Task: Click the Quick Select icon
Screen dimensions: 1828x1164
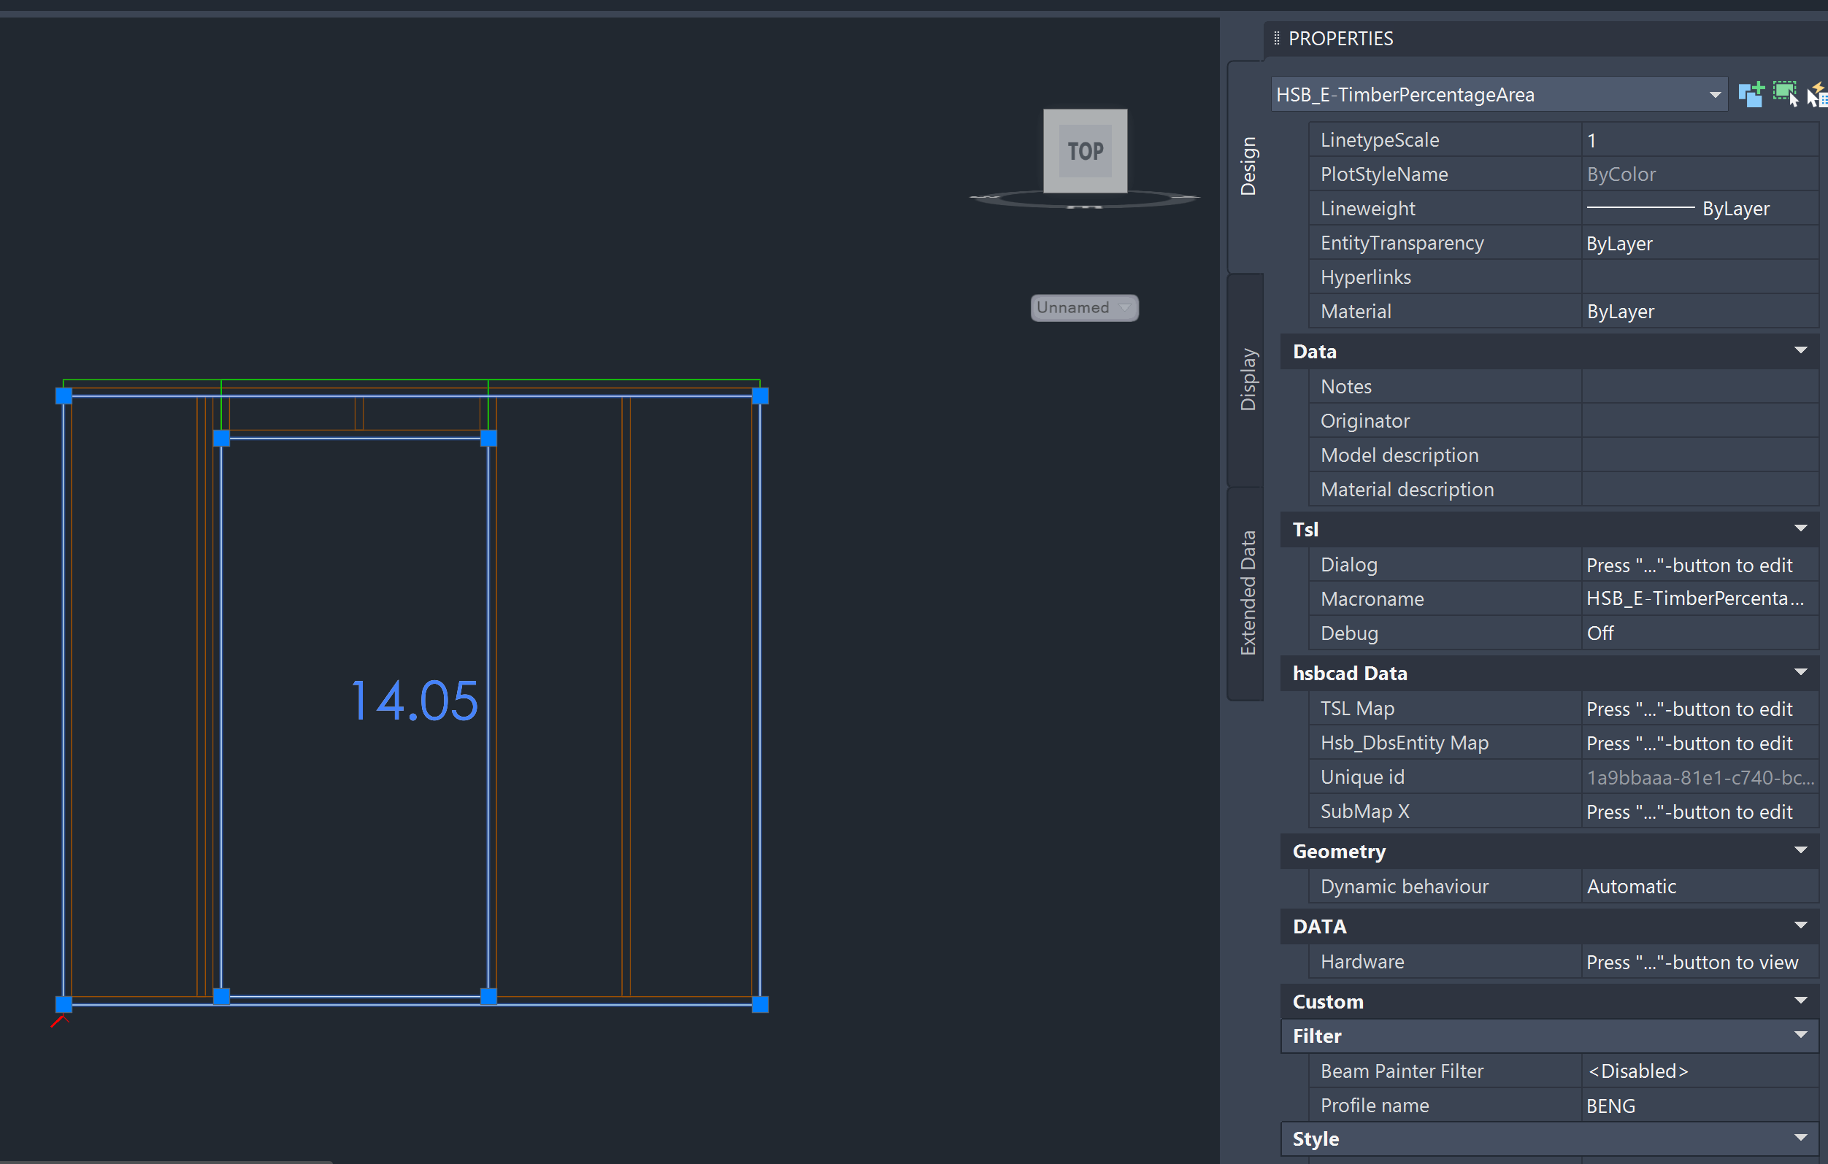Action: pyautogui.click(x=1817, y=96)
